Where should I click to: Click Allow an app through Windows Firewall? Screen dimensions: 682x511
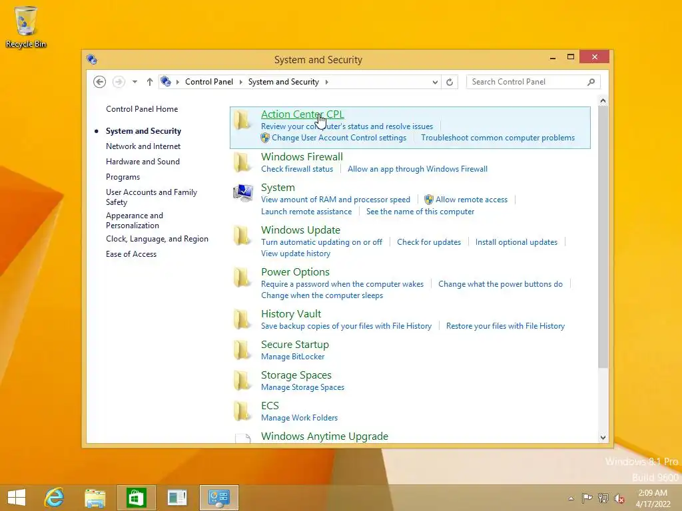(x=418, y=169)
